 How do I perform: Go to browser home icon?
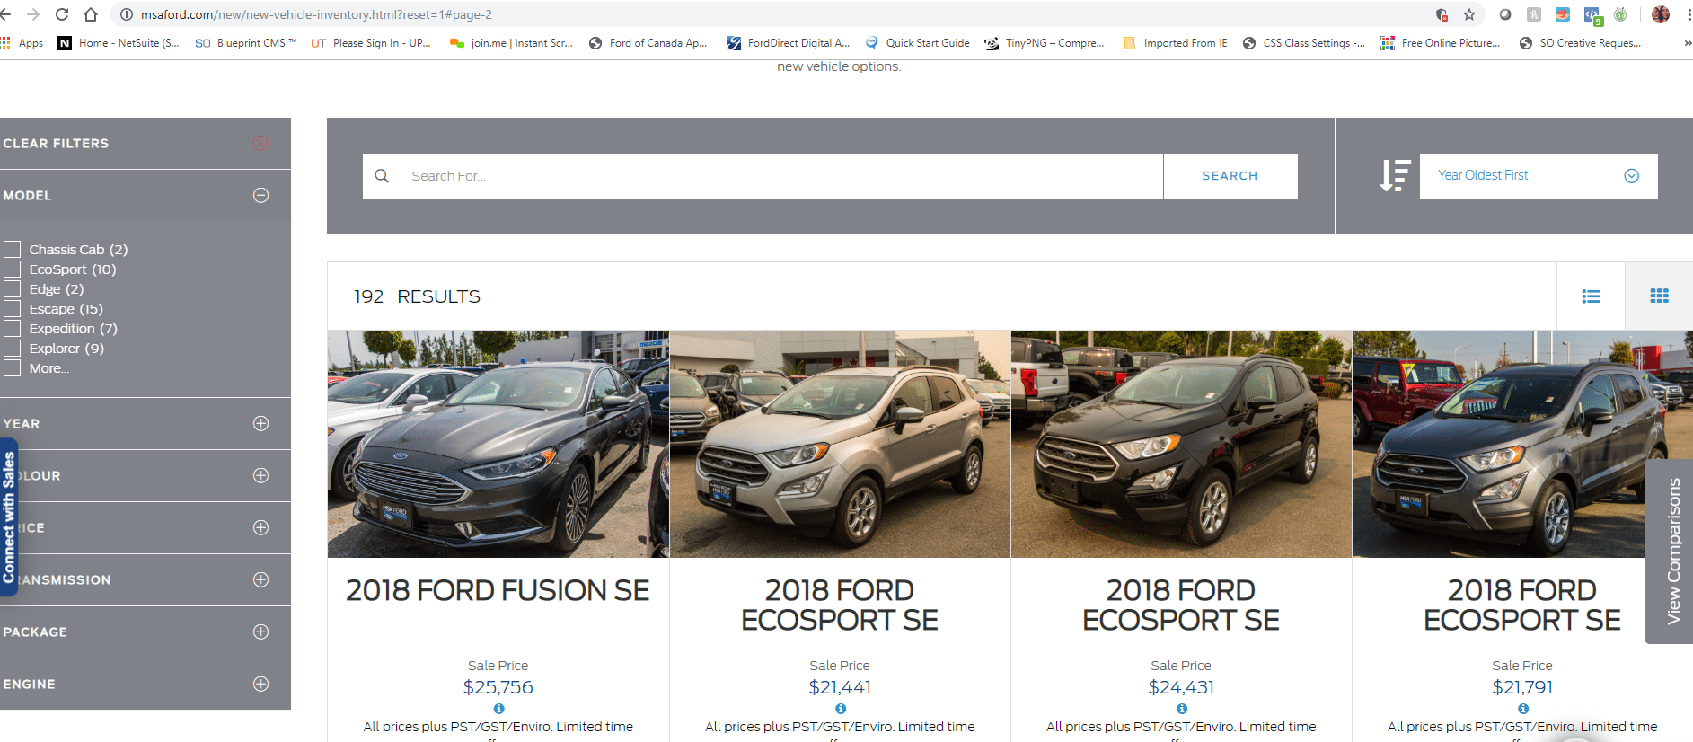pos(91,14)
